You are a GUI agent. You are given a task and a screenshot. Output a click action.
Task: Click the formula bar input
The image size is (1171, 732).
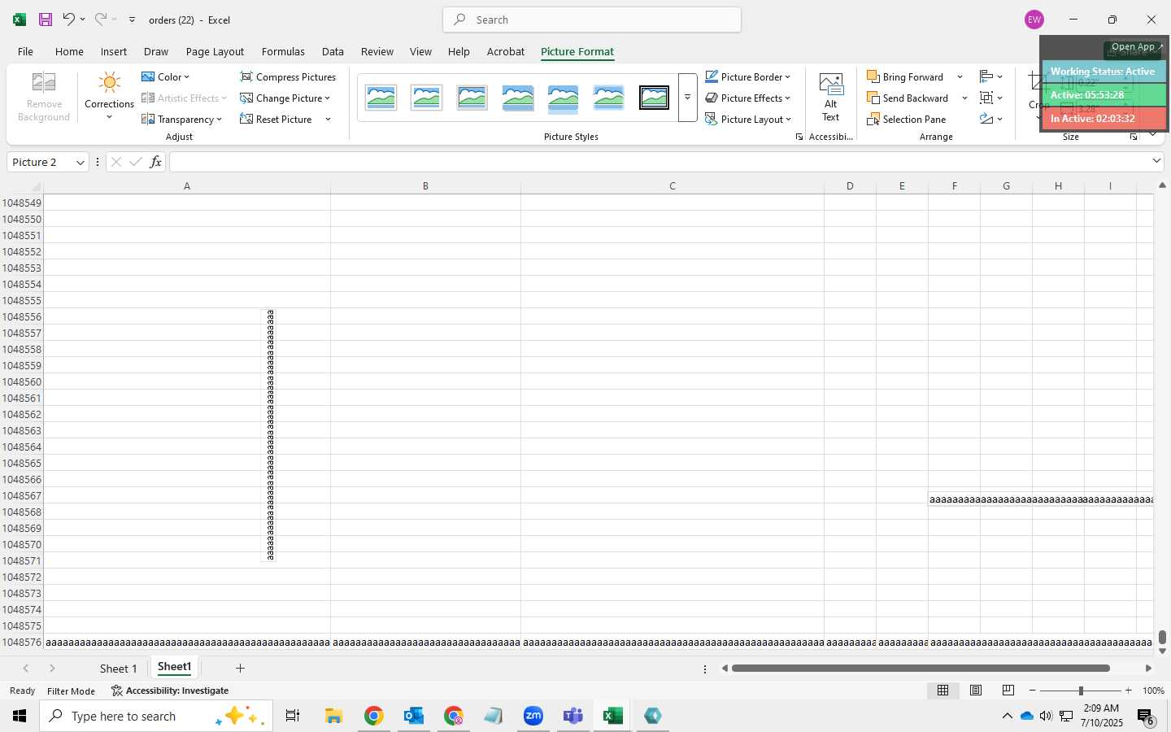[x=660, y=162]
